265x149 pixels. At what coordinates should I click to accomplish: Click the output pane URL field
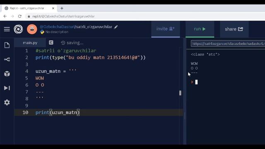228,43
